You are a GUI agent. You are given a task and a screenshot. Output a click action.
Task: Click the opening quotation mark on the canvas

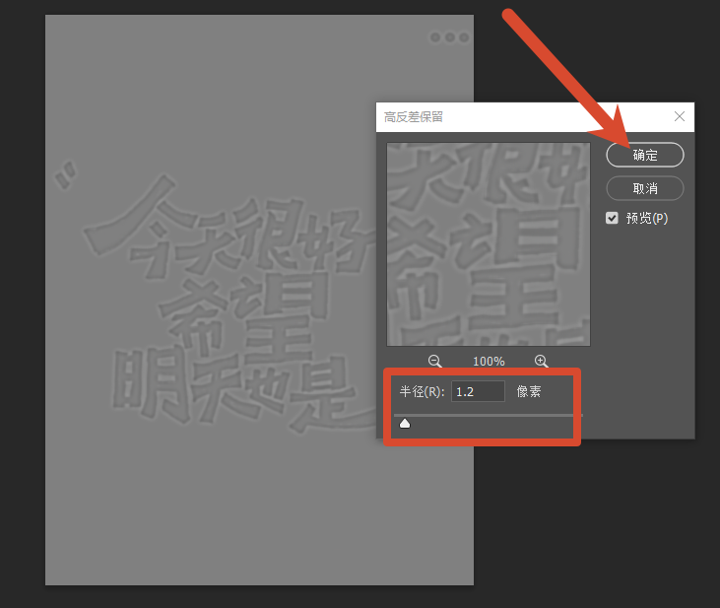[65, 174]
